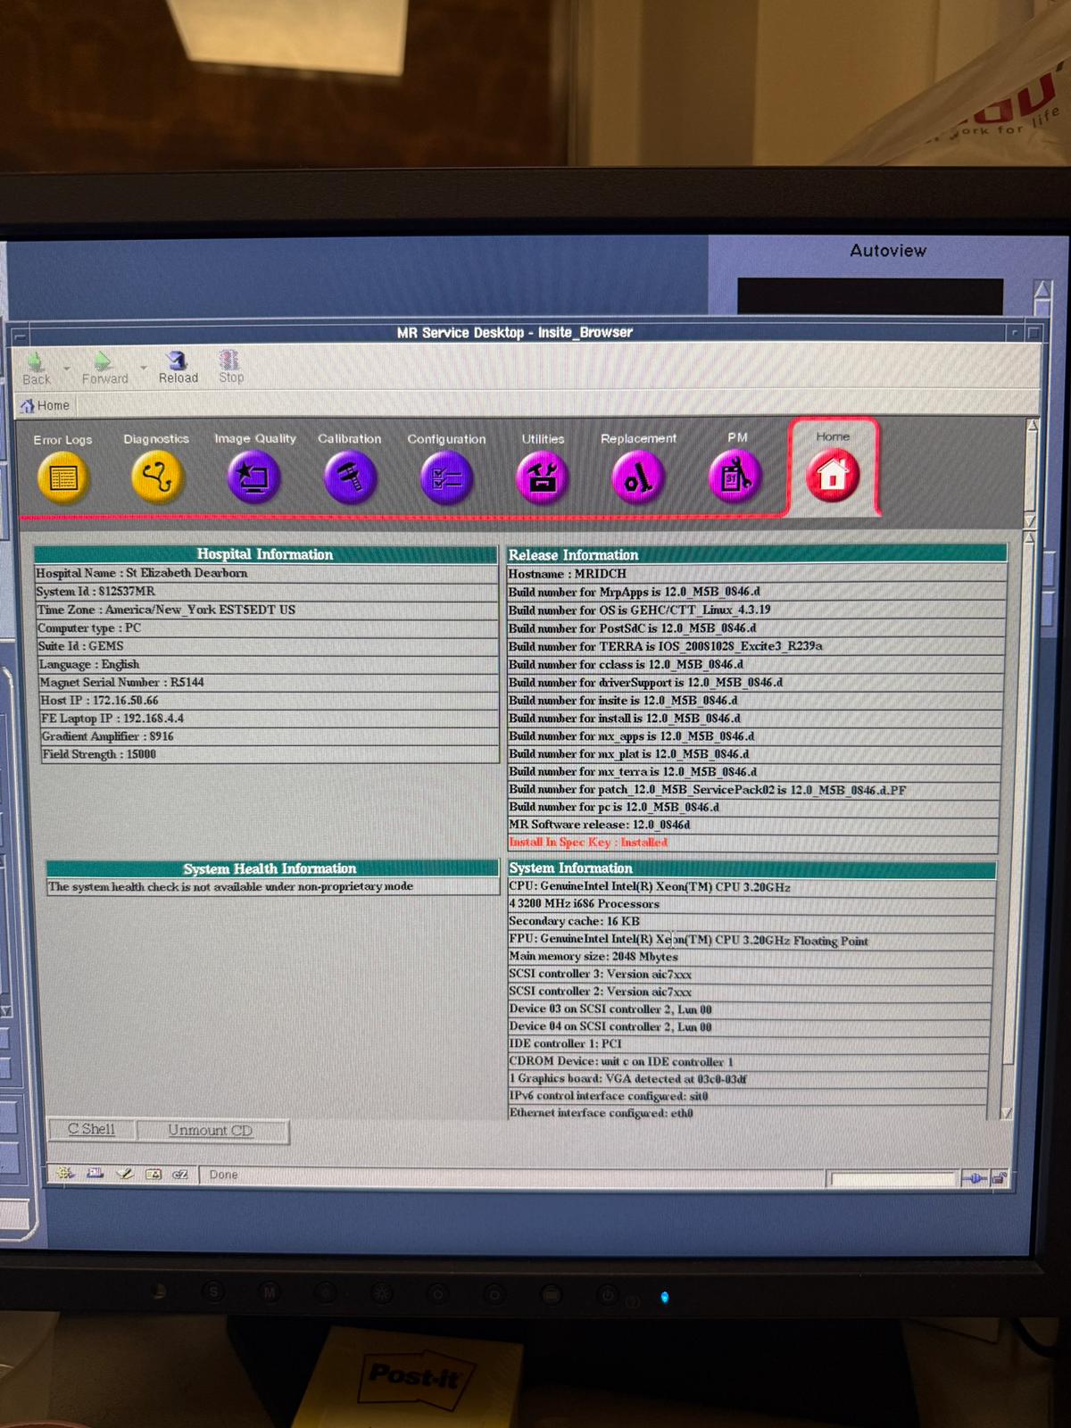The image size is (1071, 1428).
Task: Reload the current page
Action: tap(178, 367)
